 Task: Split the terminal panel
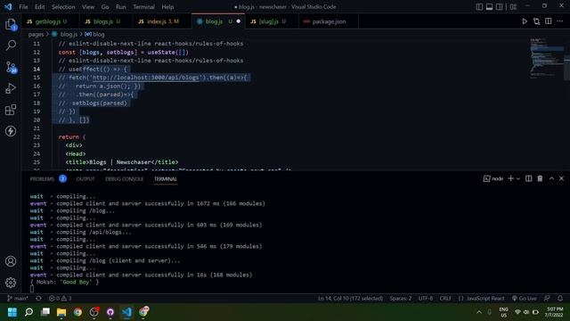click(x=528, y=178)
